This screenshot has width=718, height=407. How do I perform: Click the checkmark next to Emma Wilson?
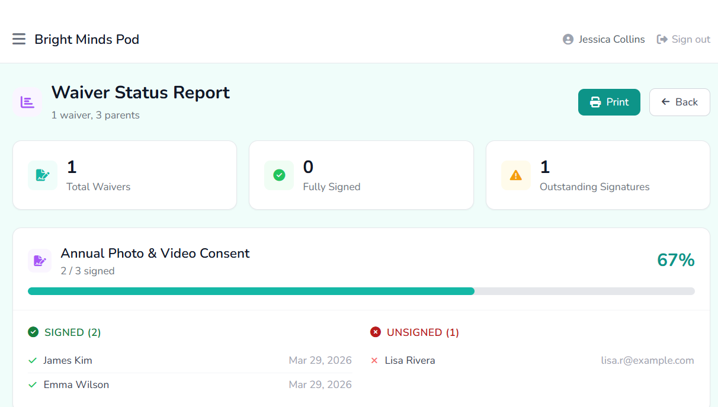click(x=33, y=385)
